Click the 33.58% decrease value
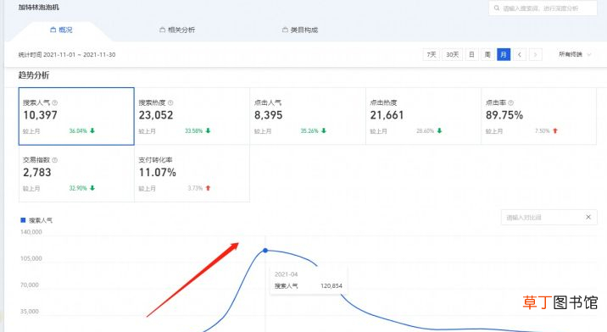 click(193, 131)
